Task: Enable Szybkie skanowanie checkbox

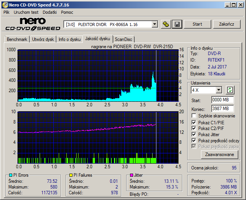Action: 194,115
